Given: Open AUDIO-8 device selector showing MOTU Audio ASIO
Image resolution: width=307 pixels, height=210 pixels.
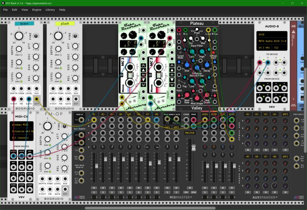Looking at the screenshot, I should pos(272,41).
